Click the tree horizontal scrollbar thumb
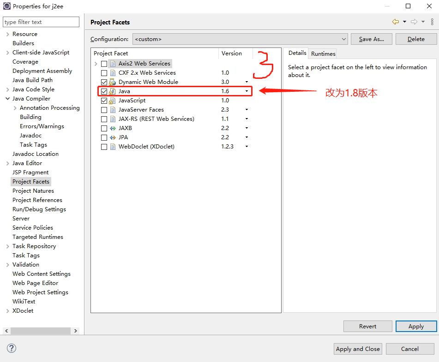 pos(41,331)
